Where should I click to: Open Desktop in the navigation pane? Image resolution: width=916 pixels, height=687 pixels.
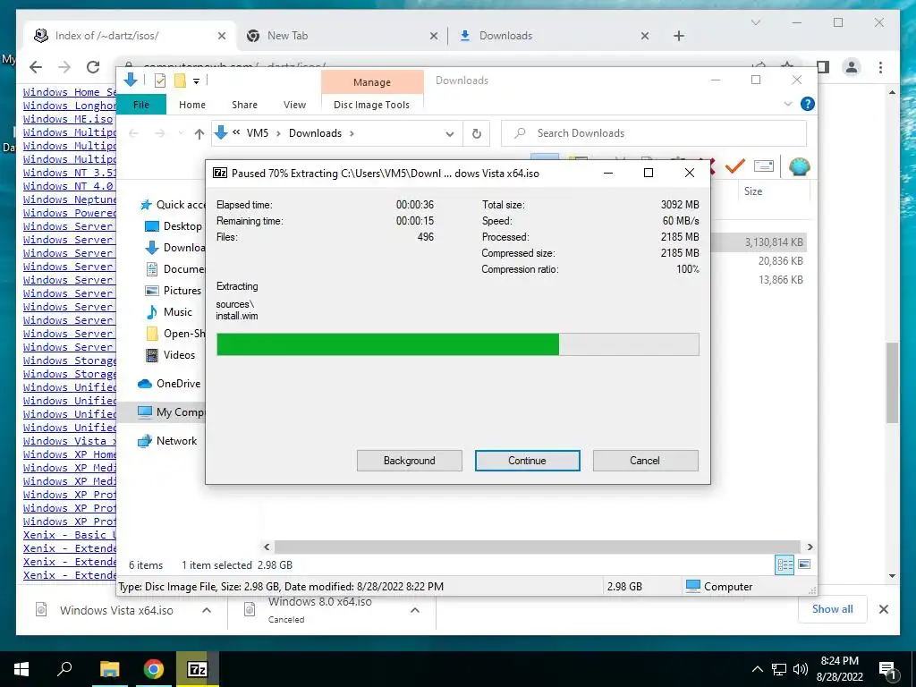point(174,226)
